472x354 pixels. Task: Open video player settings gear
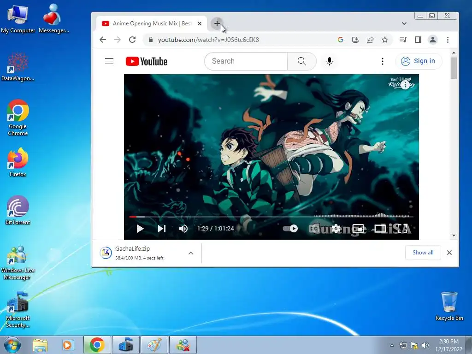click(336, 229)
